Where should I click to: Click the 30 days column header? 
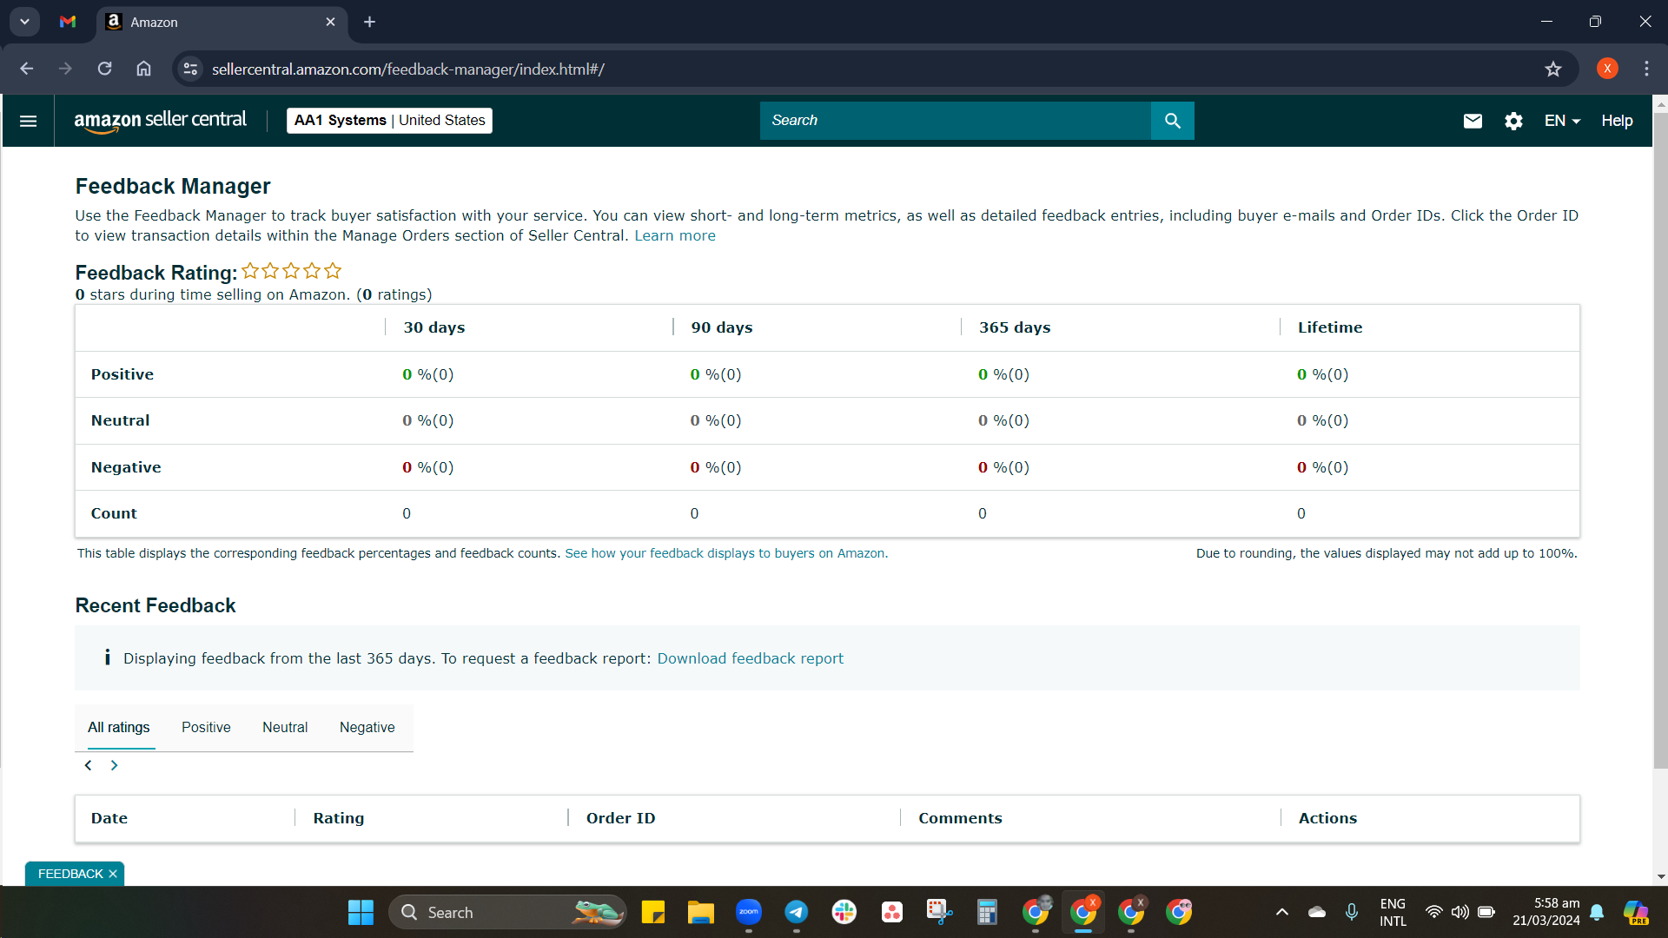[434, 327]
